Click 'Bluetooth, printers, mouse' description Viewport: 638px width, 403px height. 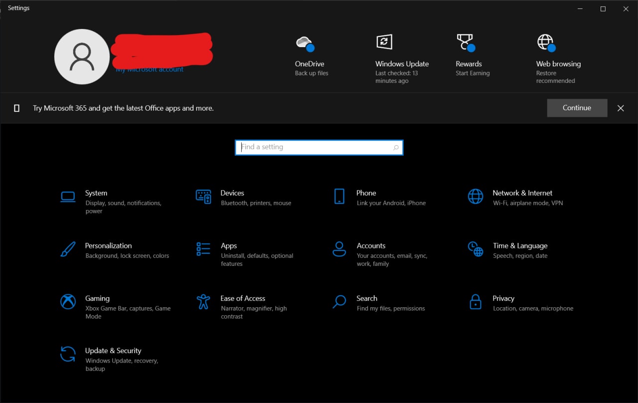[x=256, y=203]
